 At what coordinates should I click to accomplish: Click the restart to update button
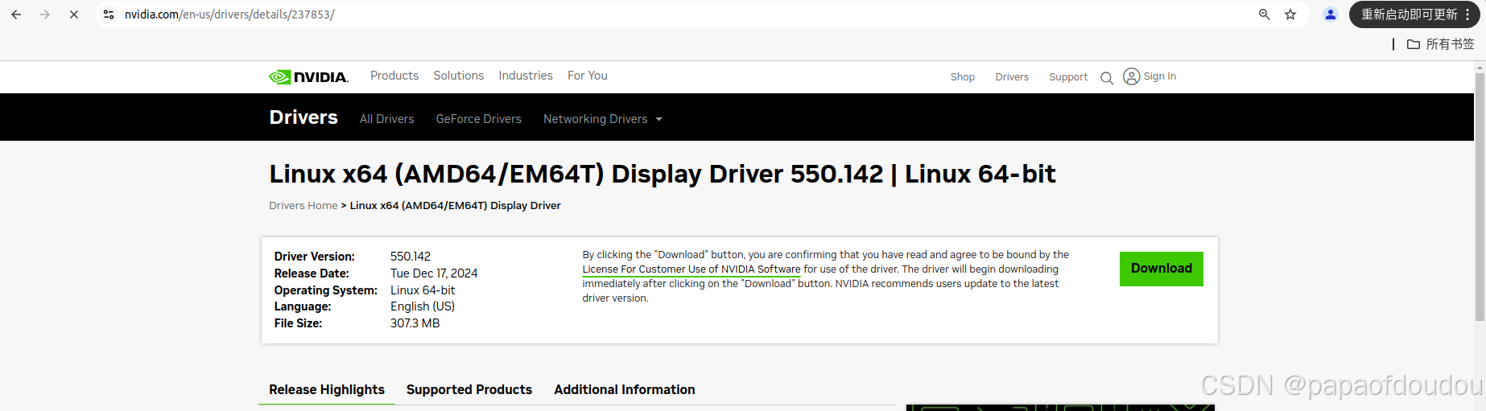[x=1414, y=14]
